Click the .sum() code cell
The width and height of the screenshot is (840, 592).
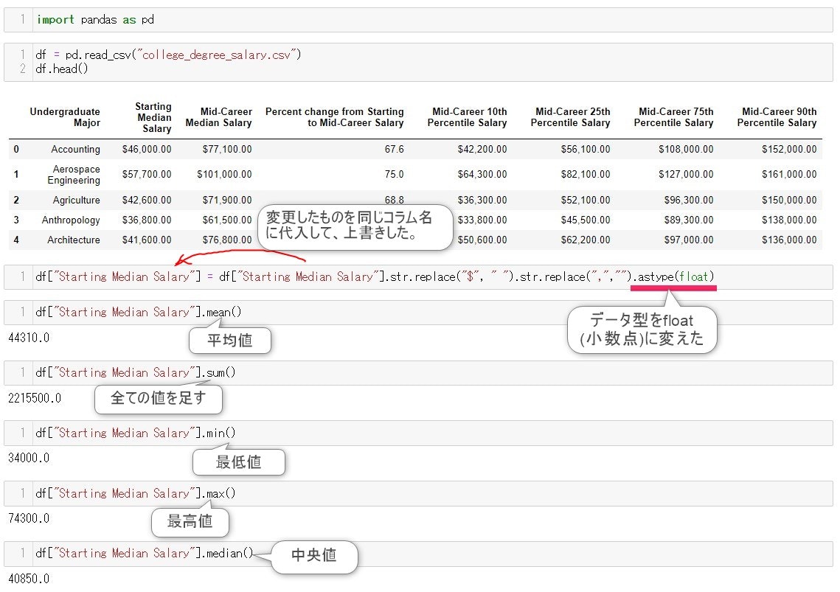pos(418,373)
